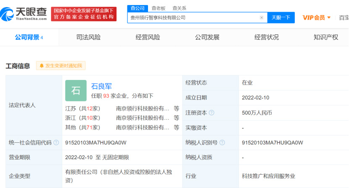The height and width of the screenshot is (188, 349).
Task: Open 南京领行科技股份有… in 浙江 row
Action: coord(143,118)
